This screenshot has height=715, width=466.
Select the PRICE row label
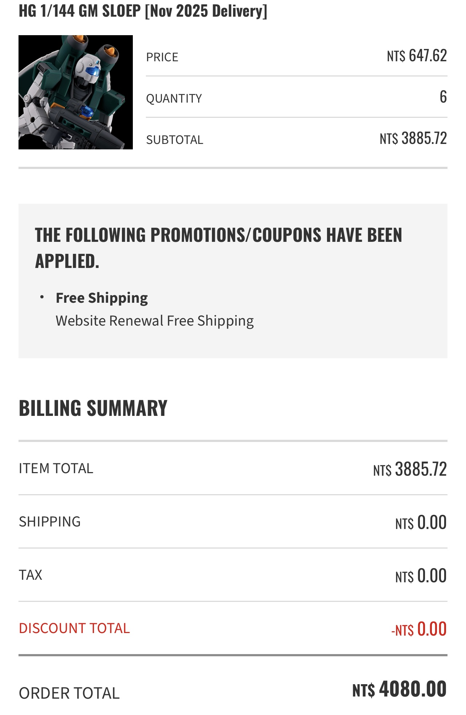pos(162,57)
